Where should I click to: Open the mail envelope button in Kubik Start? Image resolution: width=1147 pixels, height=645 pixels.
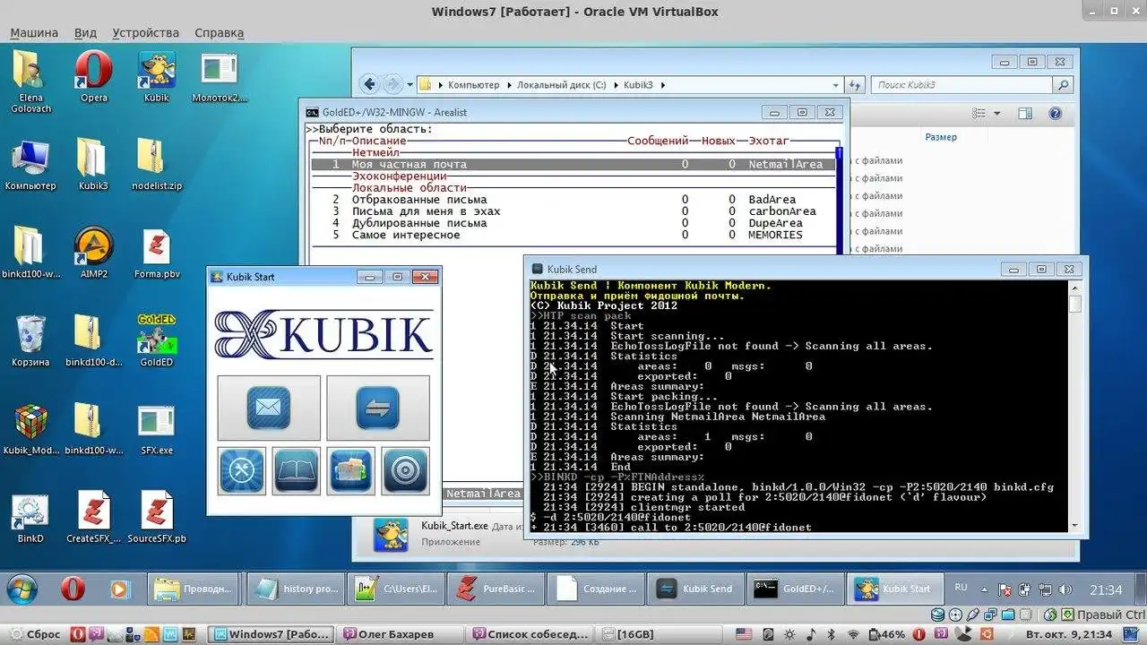[269, 408]
